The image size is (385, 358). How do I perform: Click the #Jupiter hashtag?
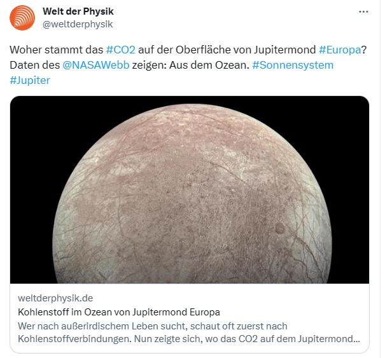tap(30, 81)
